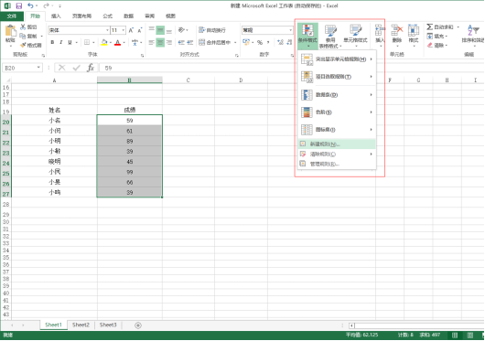
Task: Switch to the Formulas ribbon tab
Action: point(108,16)
